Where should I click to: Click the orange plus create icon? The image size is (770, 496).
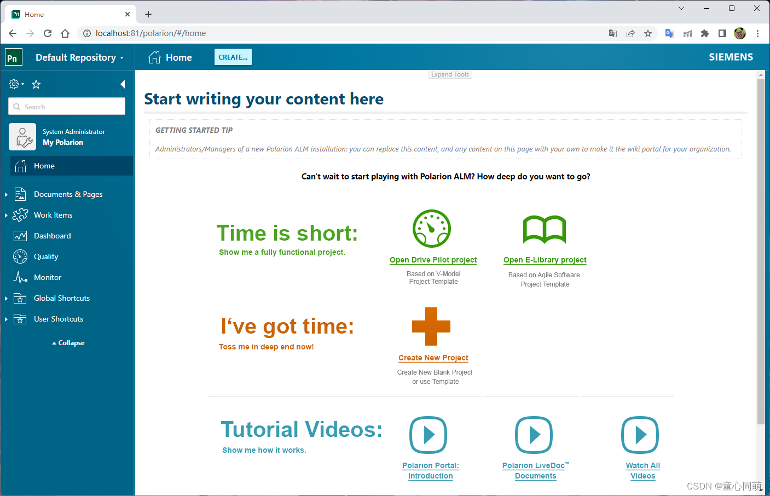431,326
